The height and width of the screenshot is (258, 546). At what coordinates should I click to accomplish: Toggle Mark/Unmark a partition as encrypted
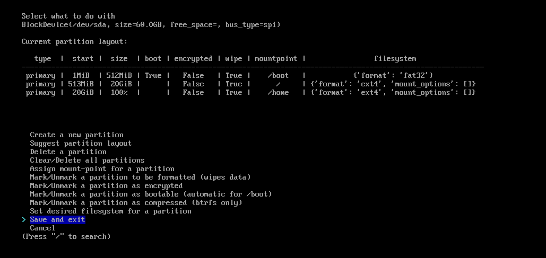[x=106, y=185]
